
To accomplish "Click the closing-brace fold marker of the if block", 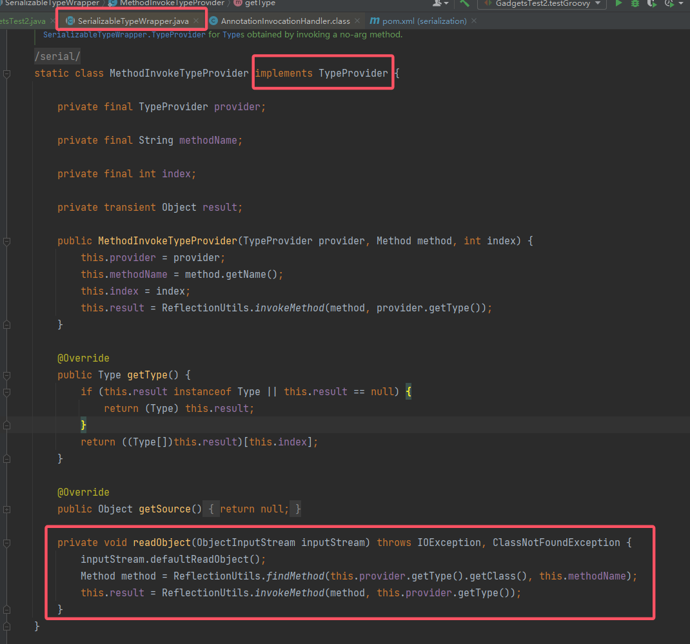I will (x=6, y=425).
